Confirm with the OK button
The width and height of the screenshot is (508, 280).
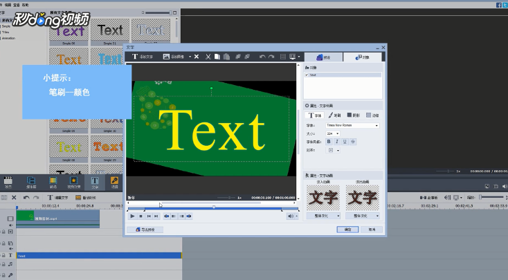[x=347, y=229]
